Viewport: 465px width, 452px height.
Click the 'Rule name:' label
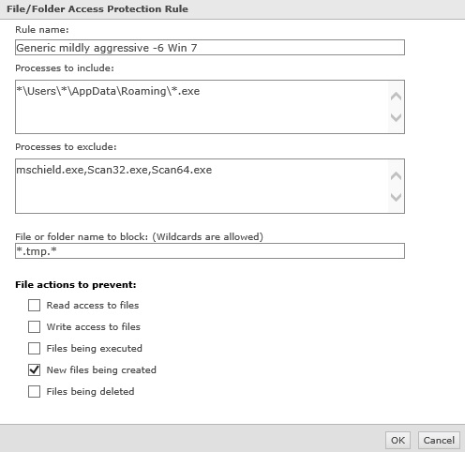click(42, 30)
